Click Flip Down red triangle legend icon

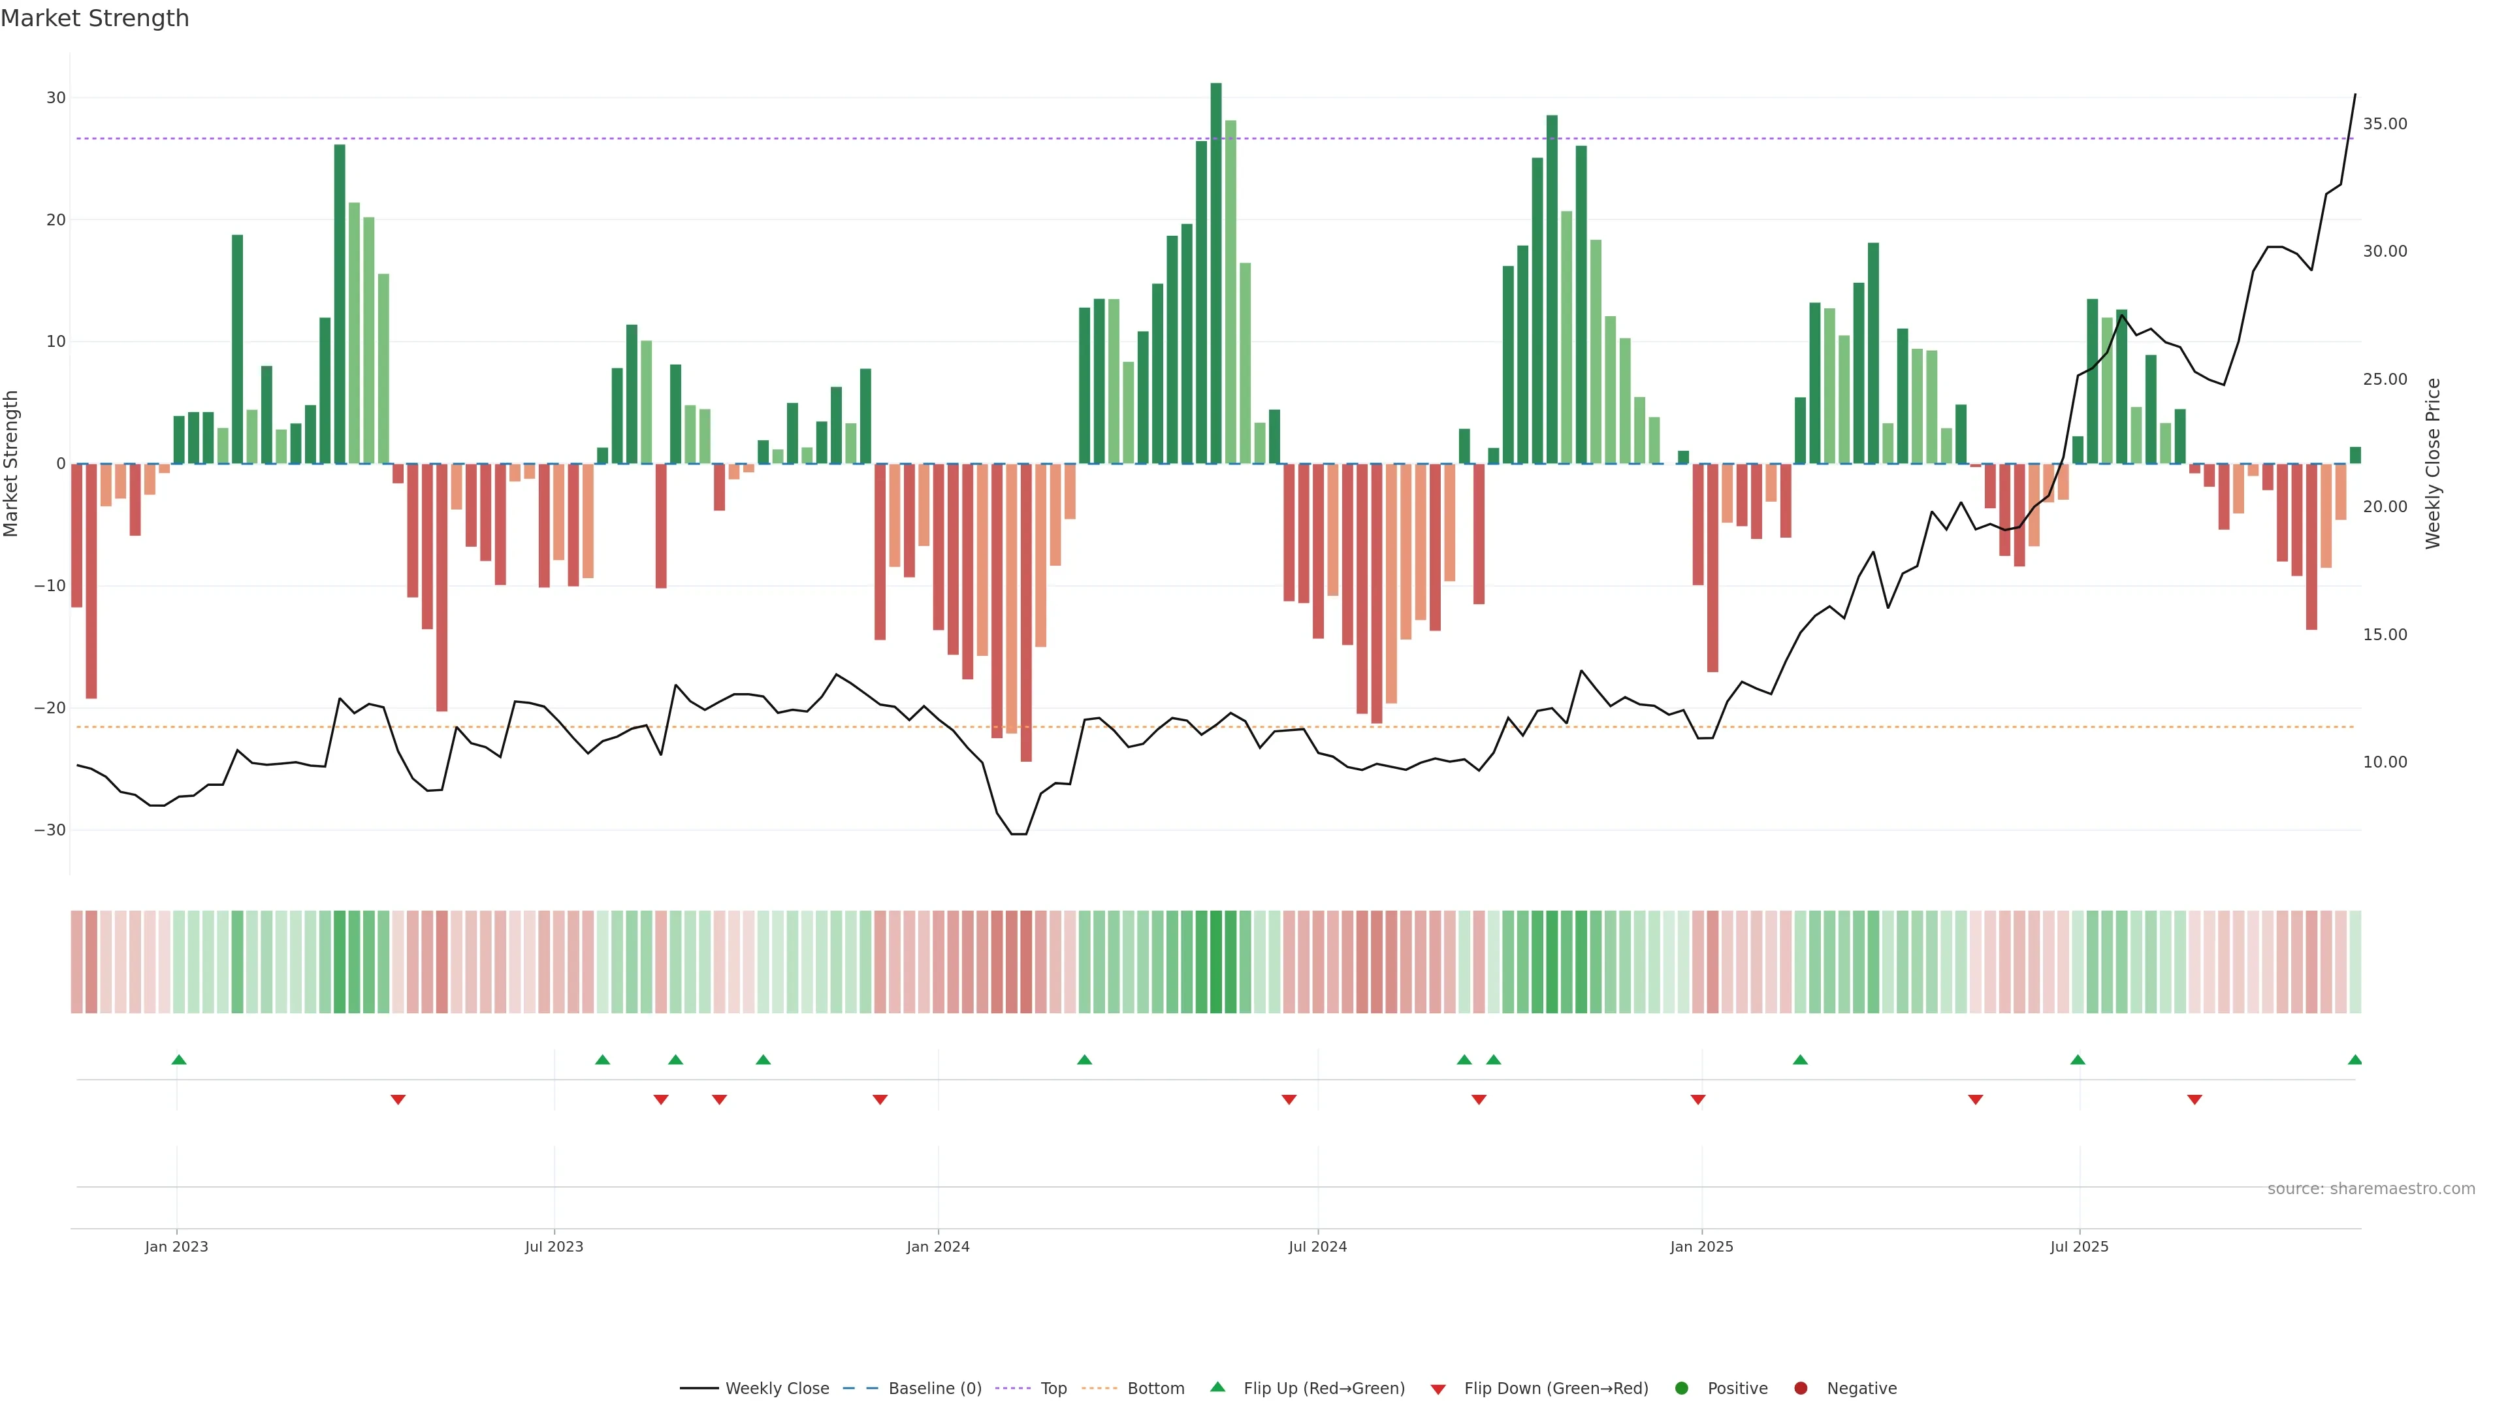click(1438, 1389)
